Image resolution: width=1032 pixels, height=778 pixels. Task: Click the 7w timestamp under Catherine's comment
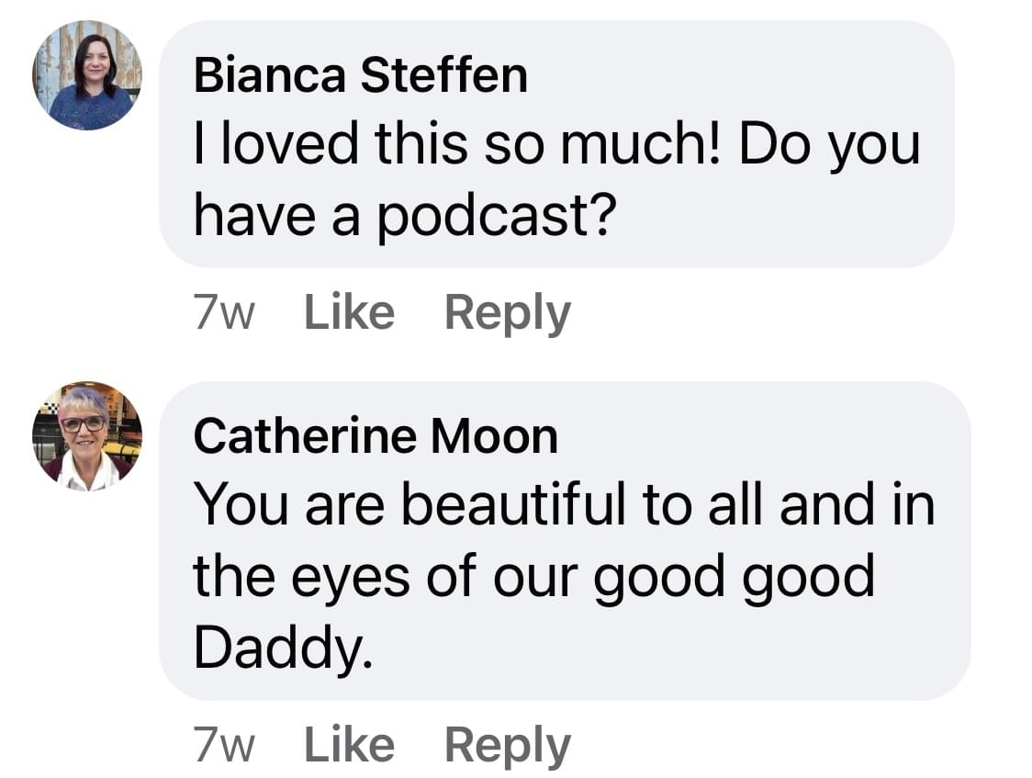(224, 745)
